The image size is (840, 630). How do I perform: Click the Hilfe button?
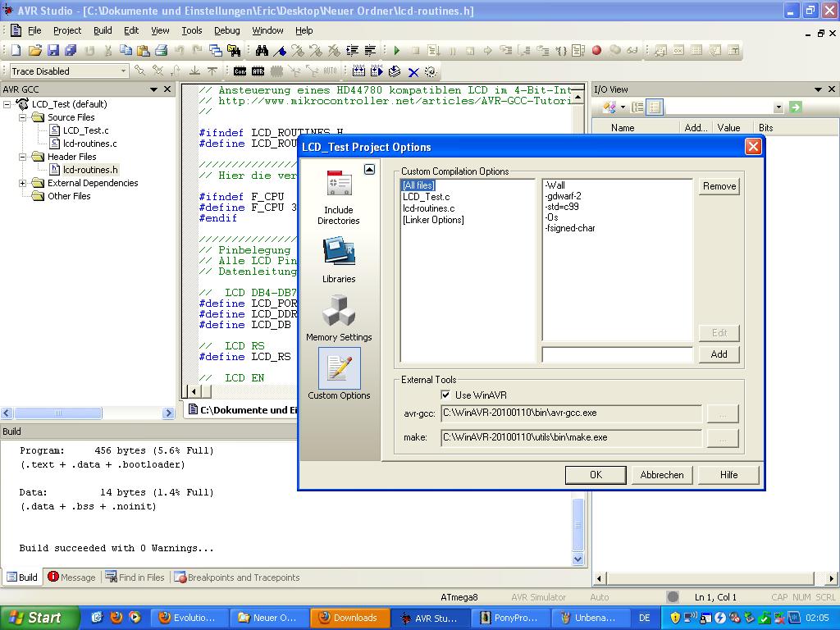click(728, 475)
